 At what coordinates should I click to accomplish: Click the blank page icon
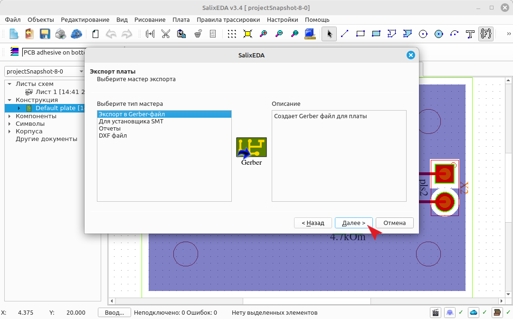point(95,34)
